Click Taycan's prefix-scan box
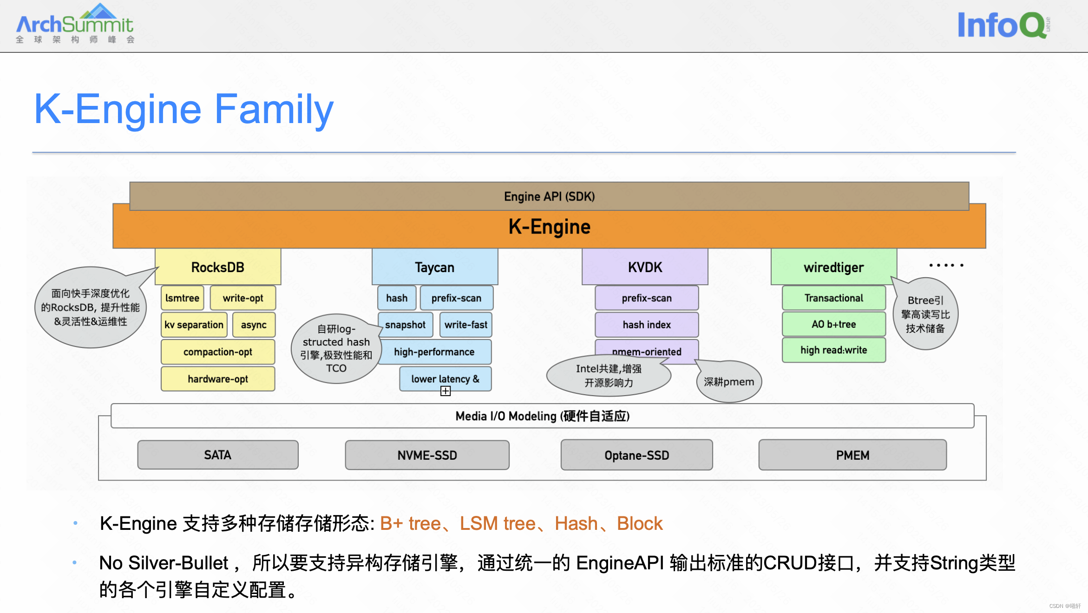The image size is (1088, 613). coord(457,298)
